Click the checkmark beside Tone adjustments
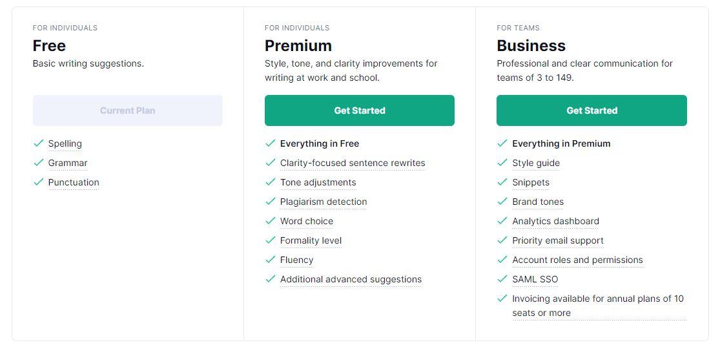The height and width of the screenshot is (347, 720). click(x=270, y=182)
